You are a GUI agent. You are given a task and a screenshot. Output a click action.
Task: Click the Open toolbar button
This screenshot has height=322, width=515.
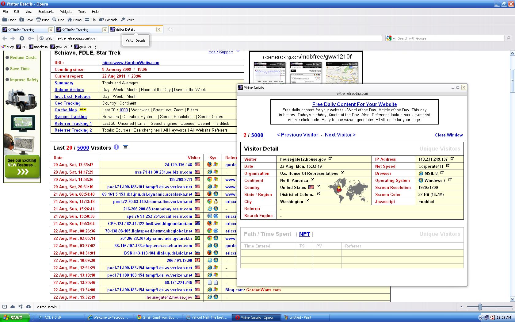[10, 20]
